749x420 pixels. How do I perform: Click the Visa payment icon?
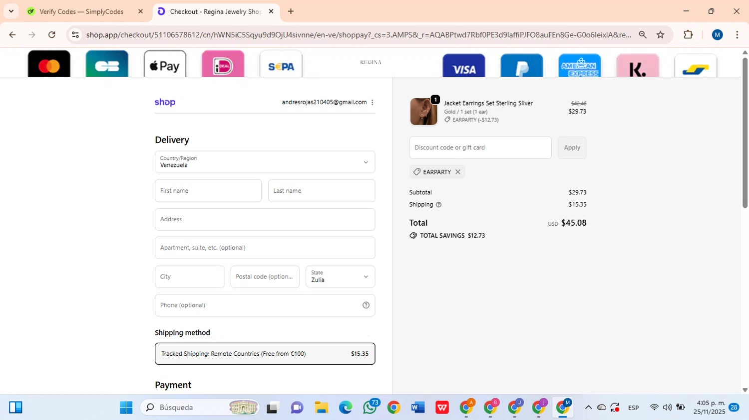(464, 65)
